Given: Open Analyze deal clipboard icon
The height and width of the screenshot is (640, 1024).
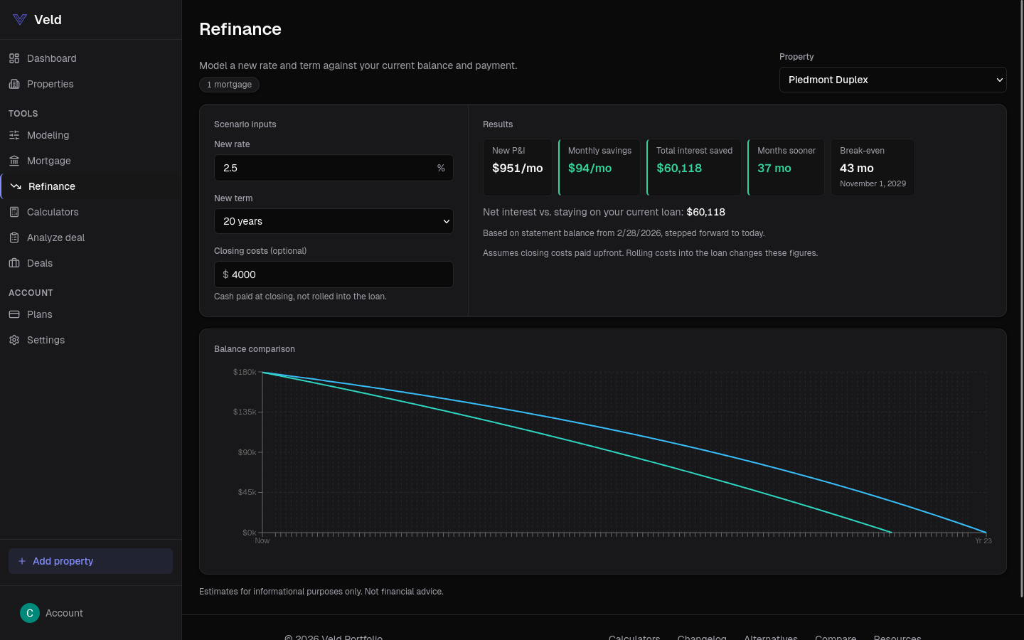Looking at the screenshot, I should click(14, 238).
